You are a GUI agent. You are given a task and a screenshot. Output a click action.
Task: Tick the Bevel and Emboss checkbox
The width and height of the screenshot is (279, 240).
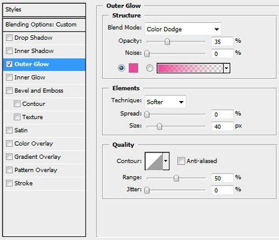tap(9, 91)
